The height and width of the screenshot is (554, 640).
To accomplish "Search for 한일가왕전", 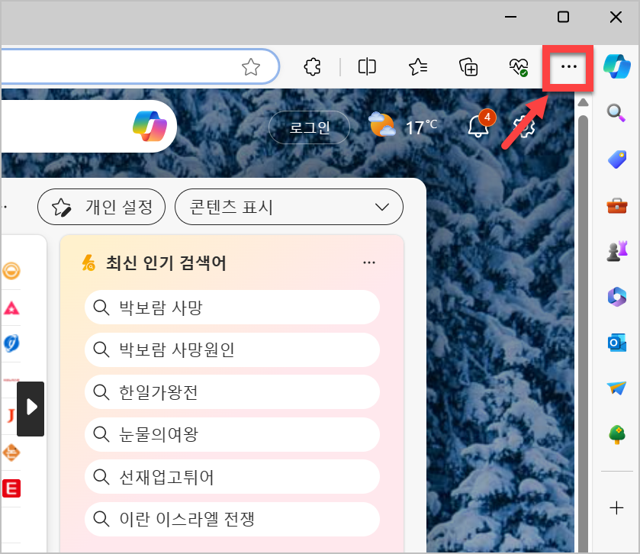I will pyautogui.click(x=232, y=392).
